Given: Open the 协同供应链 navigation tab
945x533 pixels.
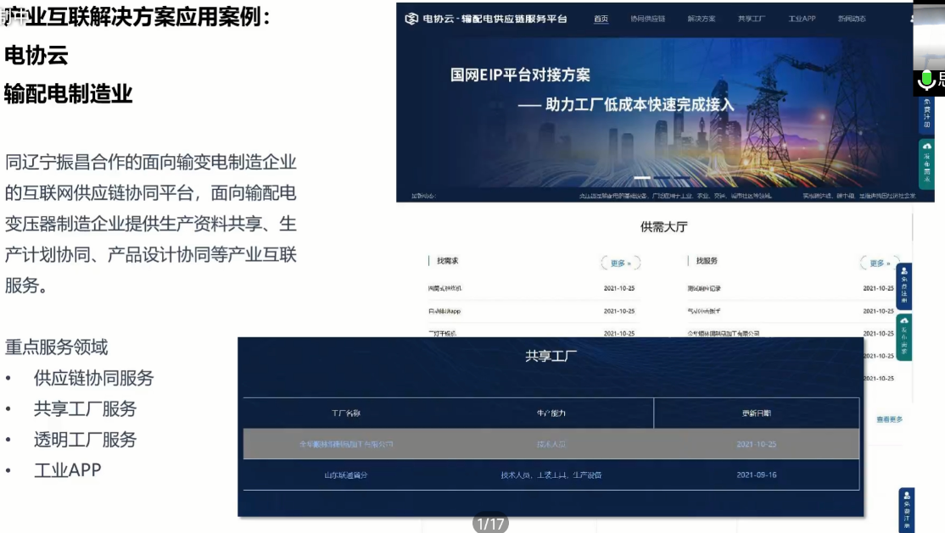Looking at the screenshot, I should (x=647, y=19).
